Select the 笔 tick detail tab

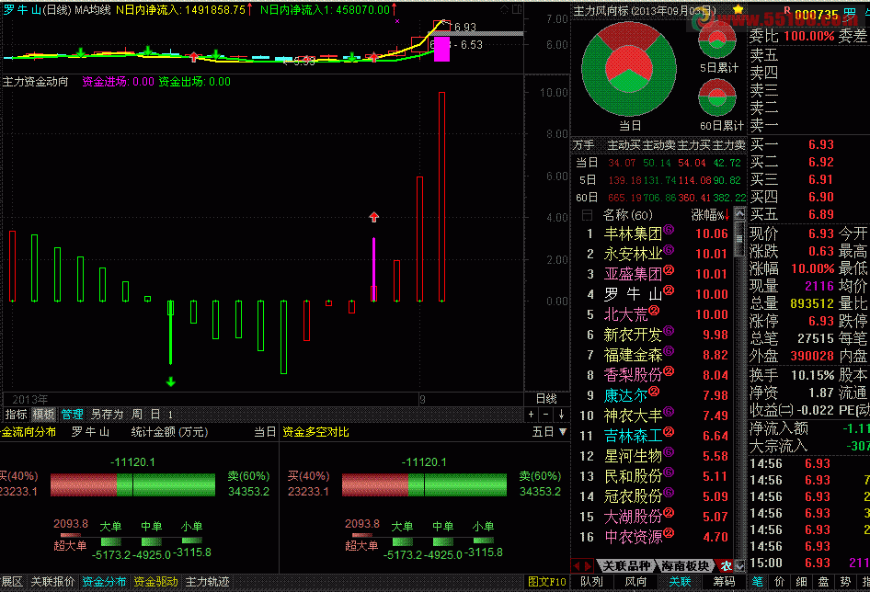tap(758, 582)
